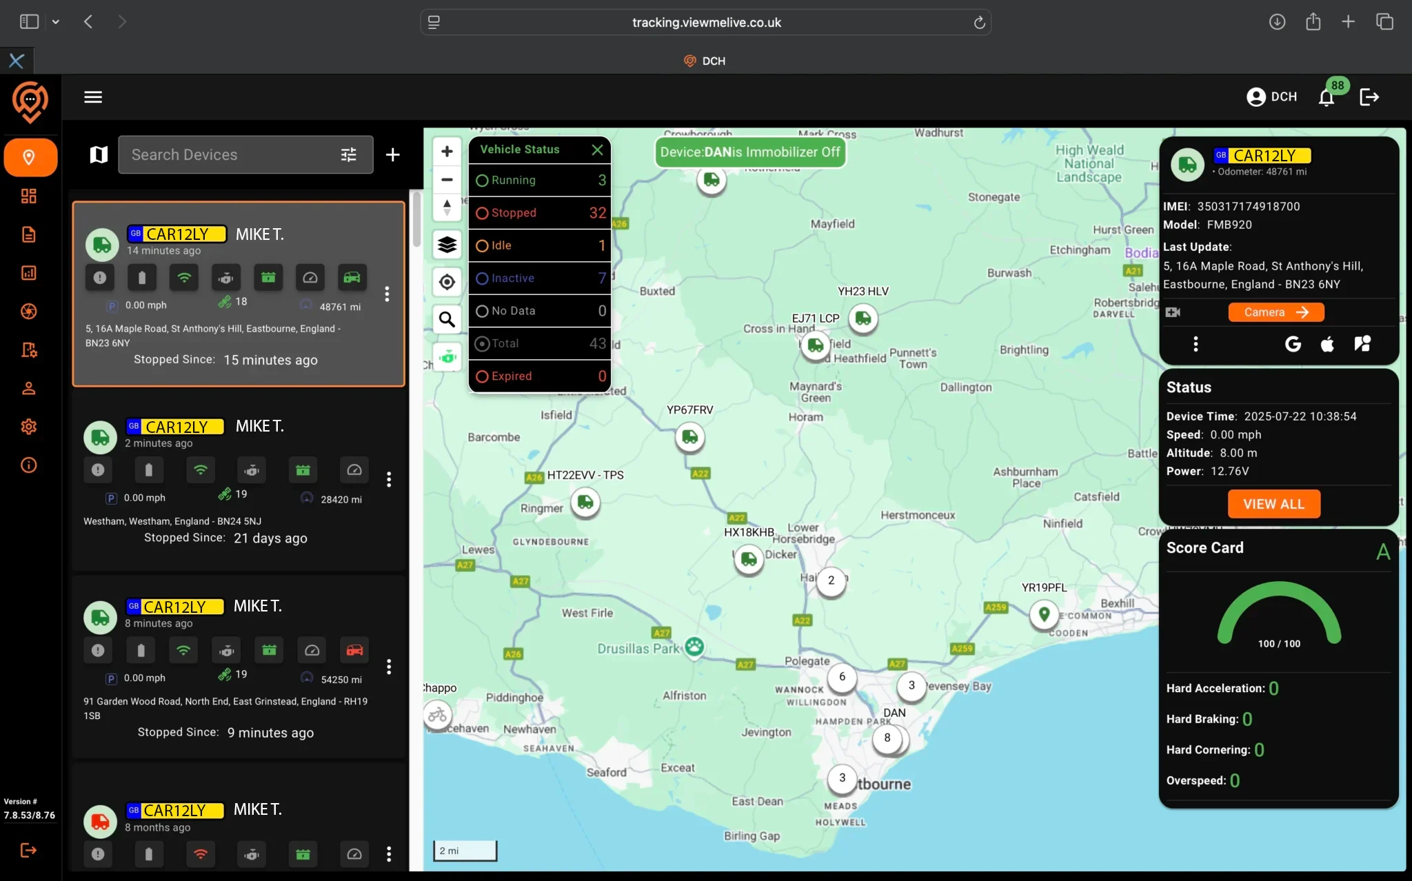Click the Google maps G icon

[1293, 344]
